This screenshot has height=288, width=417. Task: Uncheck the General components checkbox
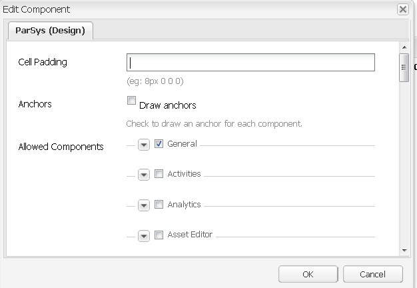click(x=159, y=144)
